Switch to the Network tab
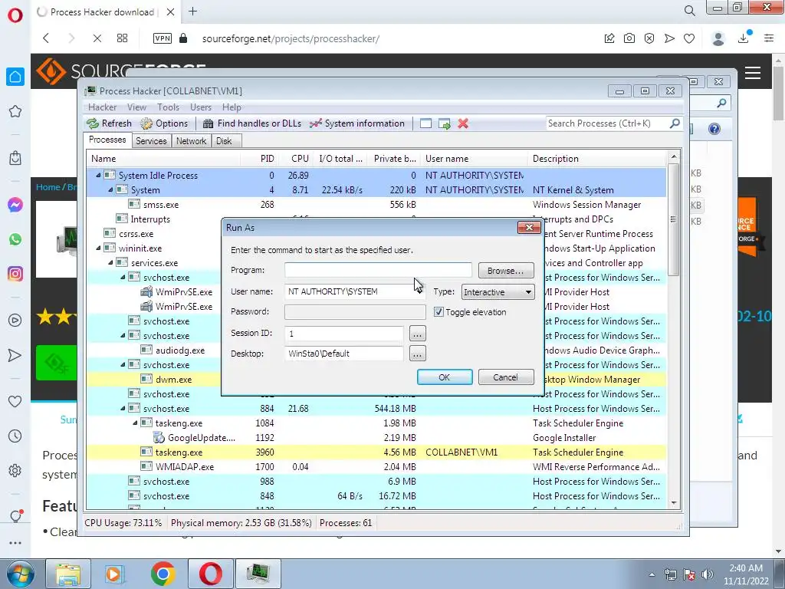 [191, 141]
